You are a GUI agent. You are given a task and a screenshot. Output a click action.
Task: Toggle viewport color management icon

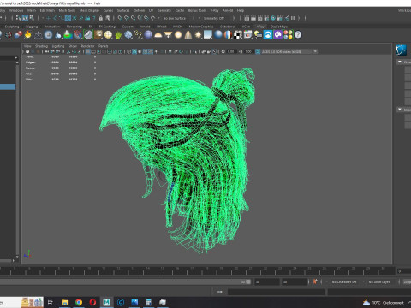pyautogui.click(x=258, y=51)
